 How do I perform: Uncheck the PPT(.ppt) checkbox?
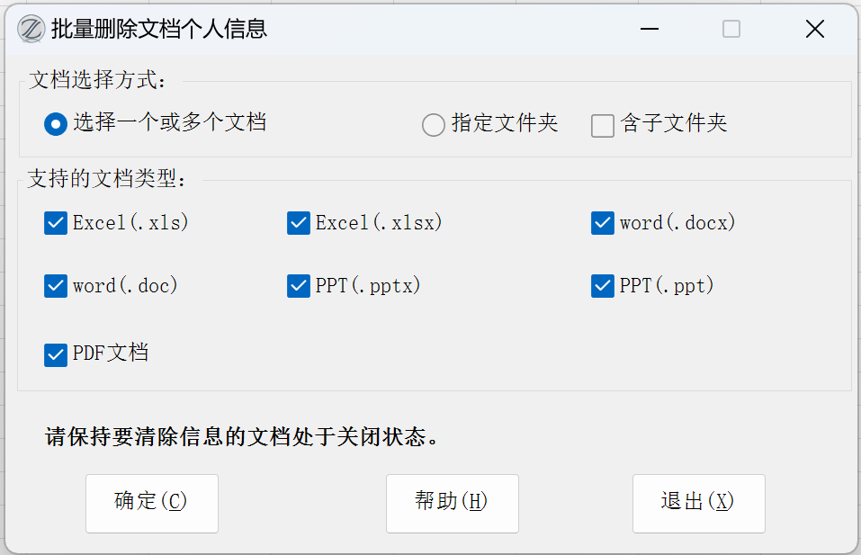click(603, 286)
